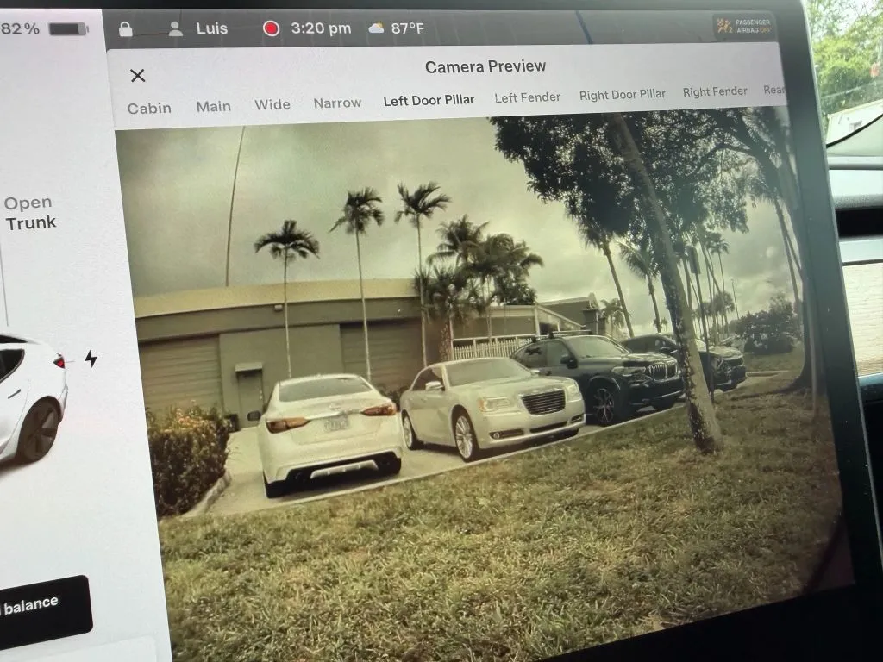This screenshot has width=883, height=662.
Task: Tap the red dashcam record icon
Action: [x=272, y=28]
